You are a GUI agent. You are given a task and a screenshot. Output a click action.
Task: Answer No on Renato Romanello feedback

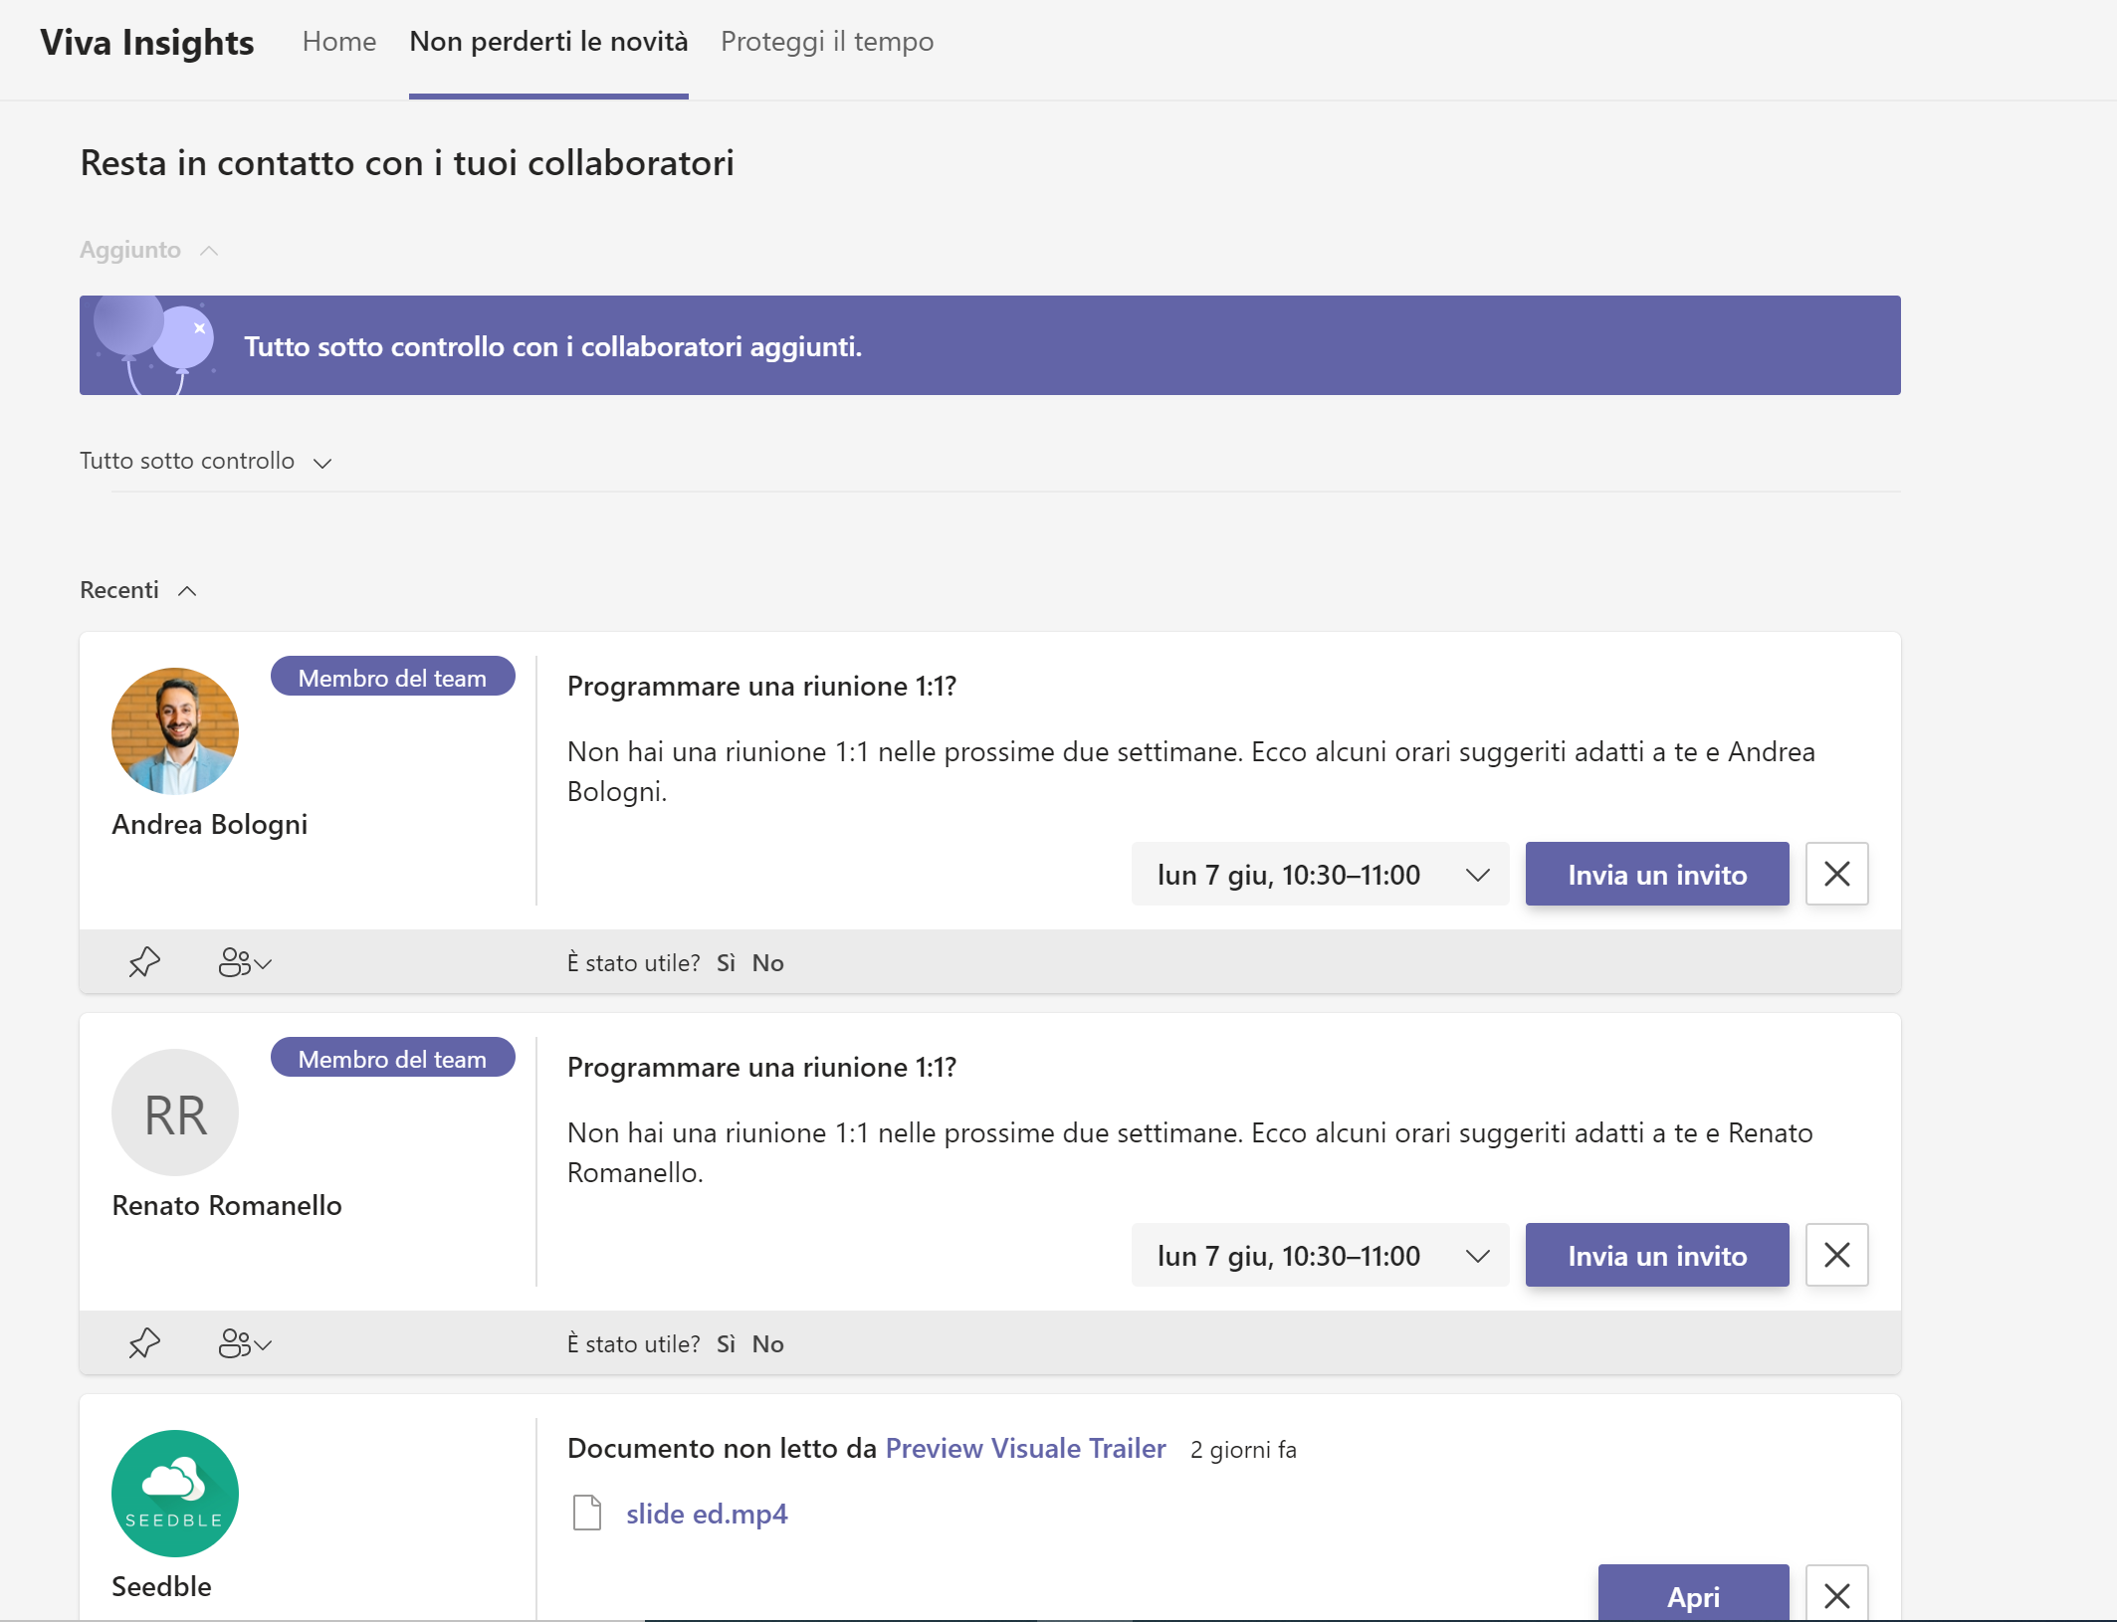coord(767,1344)
